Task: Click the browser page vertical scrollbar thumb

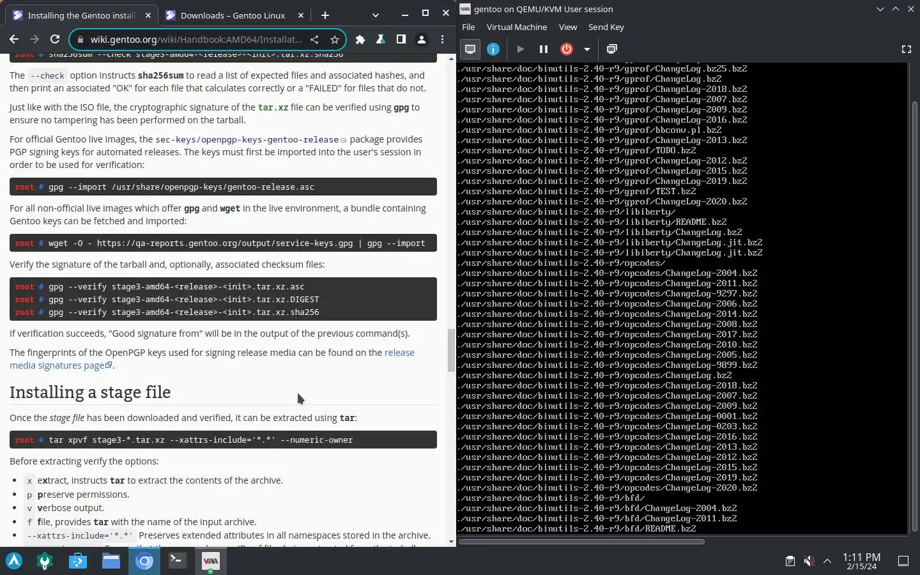Action: (451, 350)
